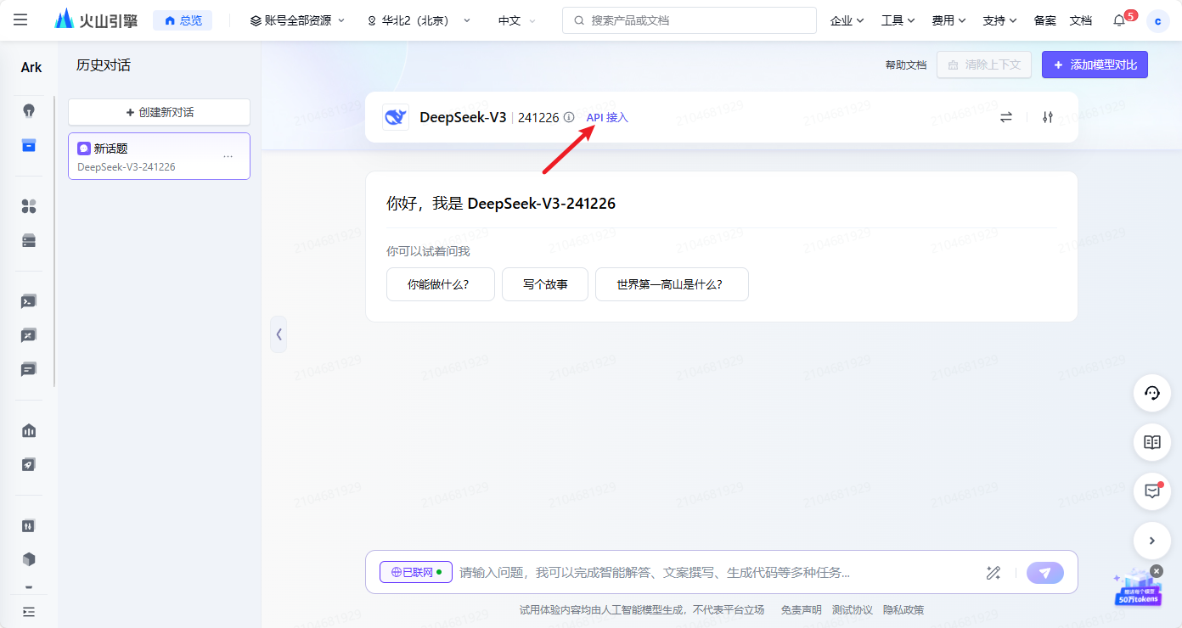Viewport: 1182px width, 628px height.
Task: Click the question input box
Action: (713, 573)
